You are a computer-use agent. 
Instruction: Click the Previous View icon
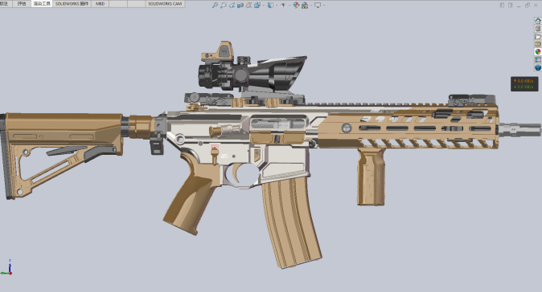(232, 6)
